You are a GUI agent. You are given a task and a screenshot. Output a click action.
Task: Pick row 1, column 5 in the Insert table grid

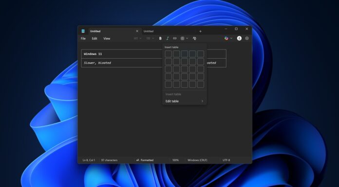[x=200, y=54]
